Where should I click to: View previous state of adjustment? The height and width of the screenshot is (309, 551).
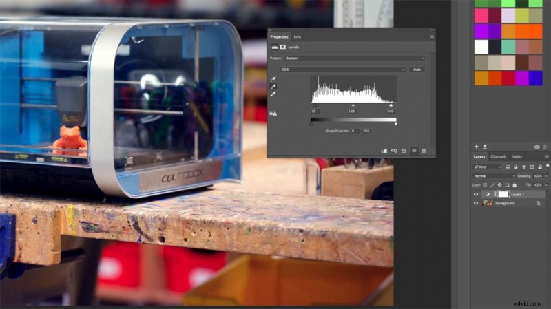pyautogui.click(x=394, y=151)
